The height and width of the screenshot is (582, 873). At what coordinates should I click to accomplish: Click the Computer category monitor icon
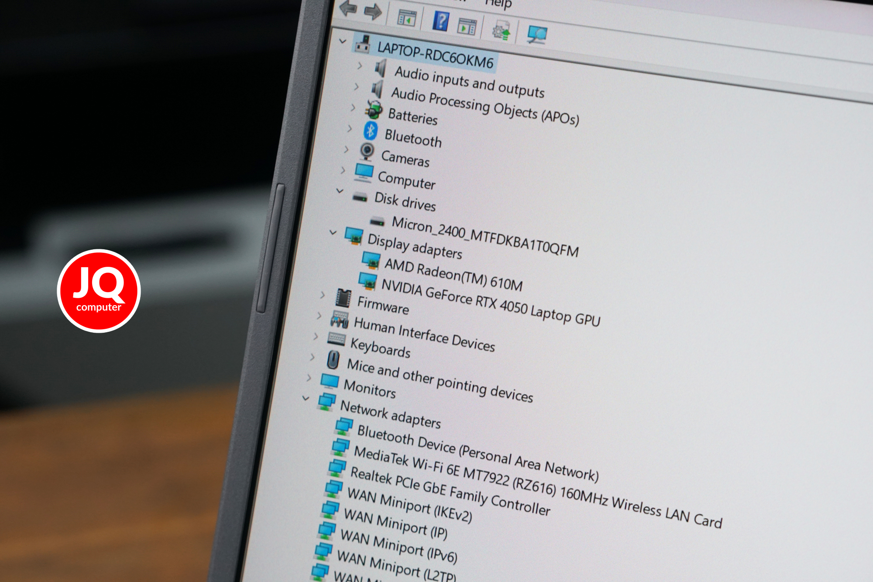pos(364,173)
